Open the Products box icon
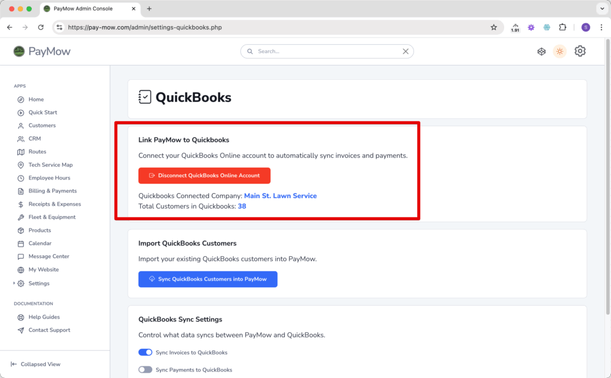Screen dimensions: 611x378 pos(21,231)
